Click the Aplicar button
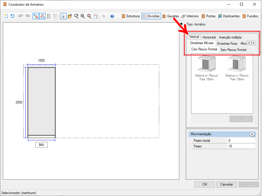Image resolution: width=265 pixels, height=196 pixels. point(249,184)
